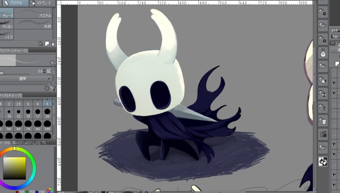
Task: Pick a color in the saturation square
Action: 14,168
